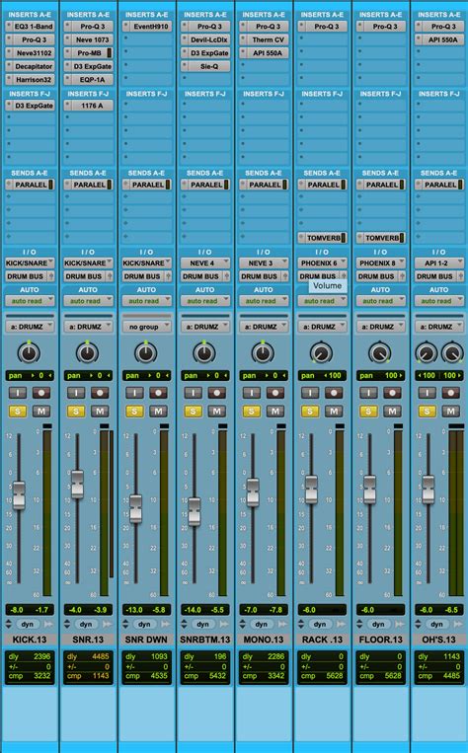This screenshot has width=468, height=753.
Task: Open the dyn indicator on SNRBTM.13
Action: tap(202, 625)
